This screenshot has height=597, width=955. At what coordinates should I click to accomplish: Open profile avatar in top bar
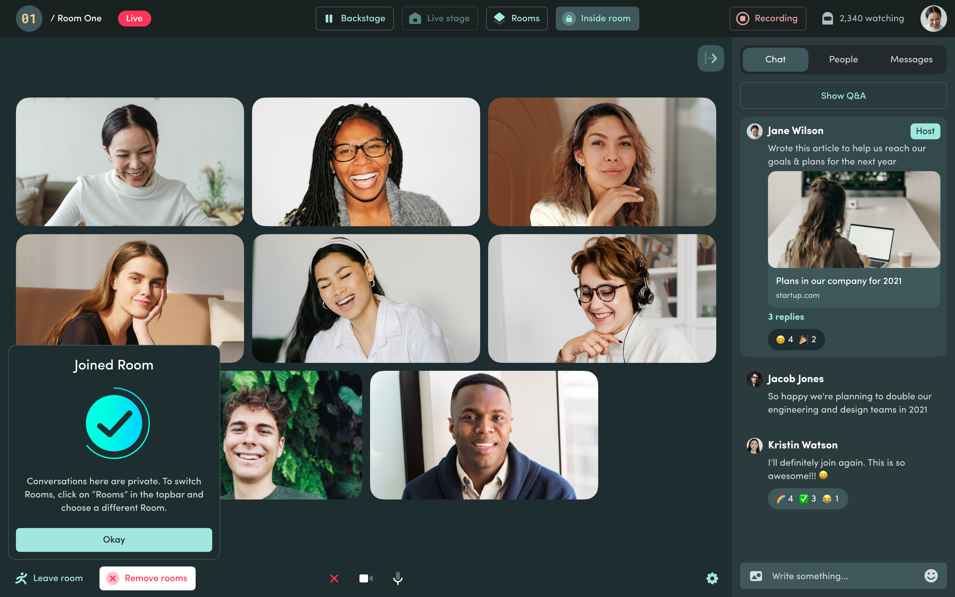click(933, 19)
